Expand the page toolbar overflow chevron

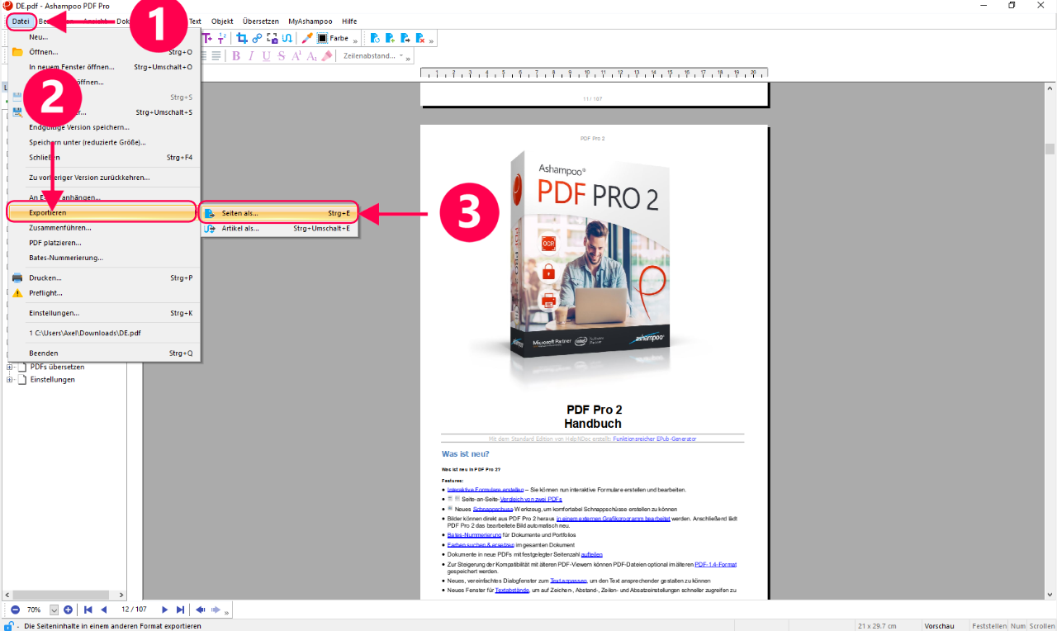pos(431,41)
